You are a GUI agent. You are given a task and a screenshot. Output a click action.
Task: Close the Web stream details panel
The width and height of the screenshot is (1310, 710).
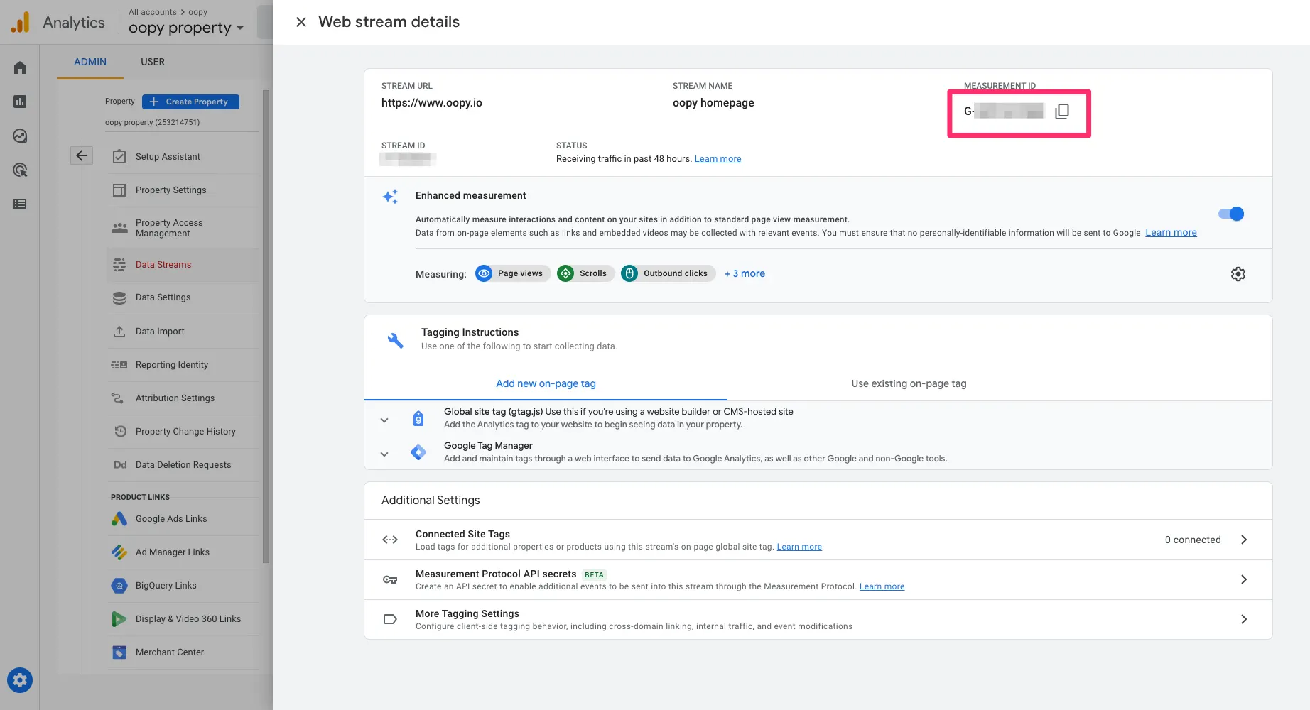301,22
